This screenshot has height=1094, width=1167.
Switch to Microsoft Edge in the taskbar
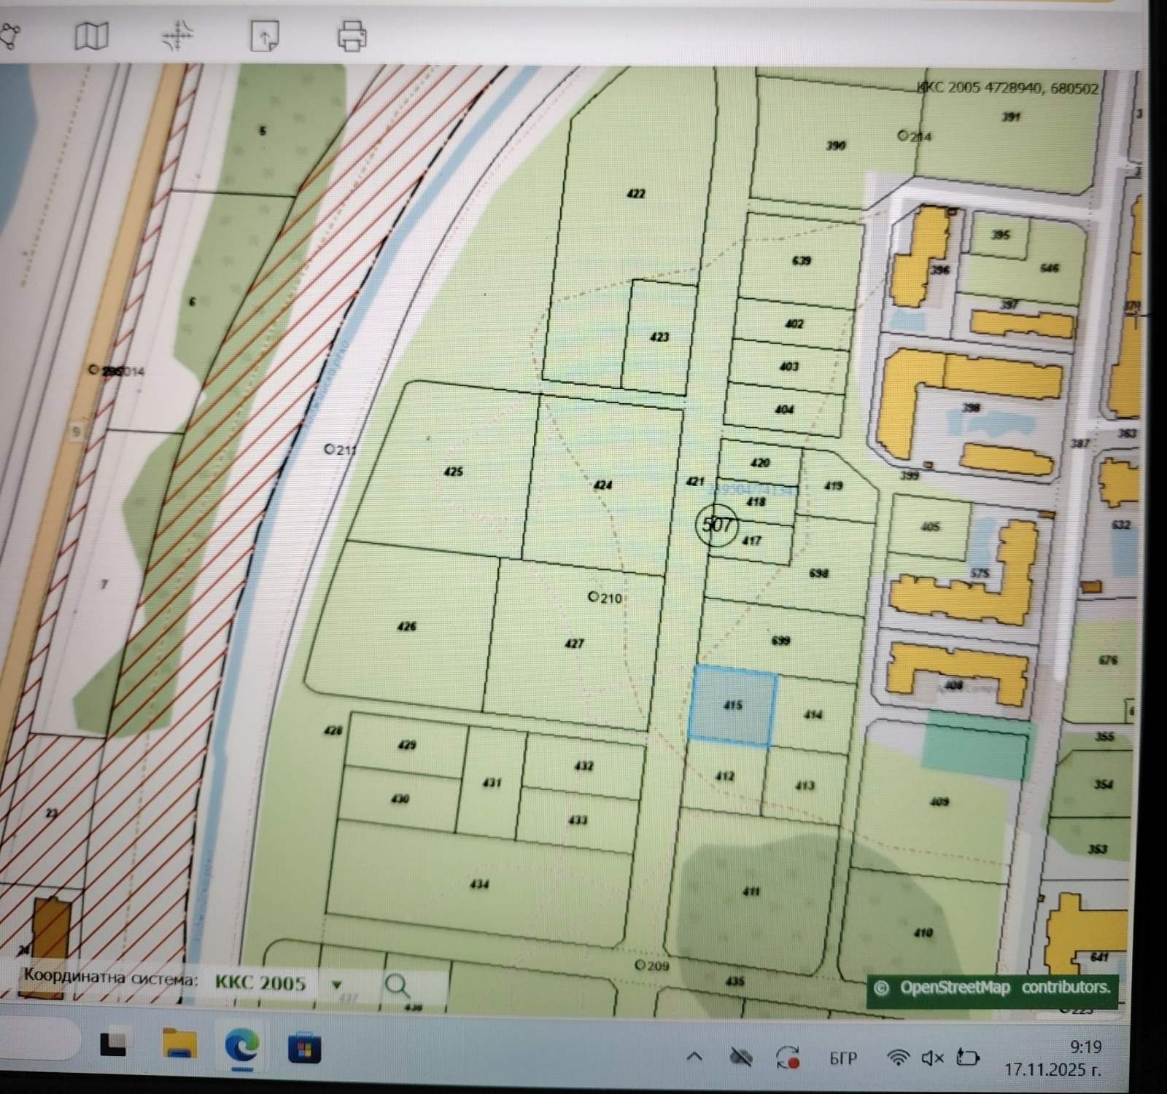242,1047
